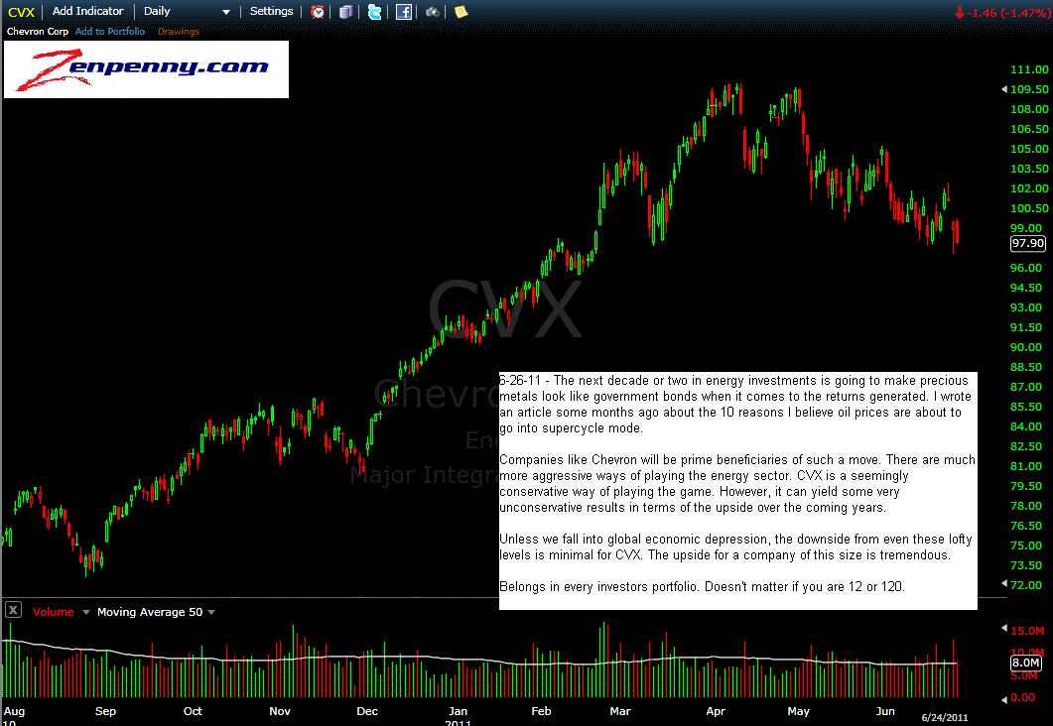Expand the Volume indicator dropdown arrow

[86, 612]
